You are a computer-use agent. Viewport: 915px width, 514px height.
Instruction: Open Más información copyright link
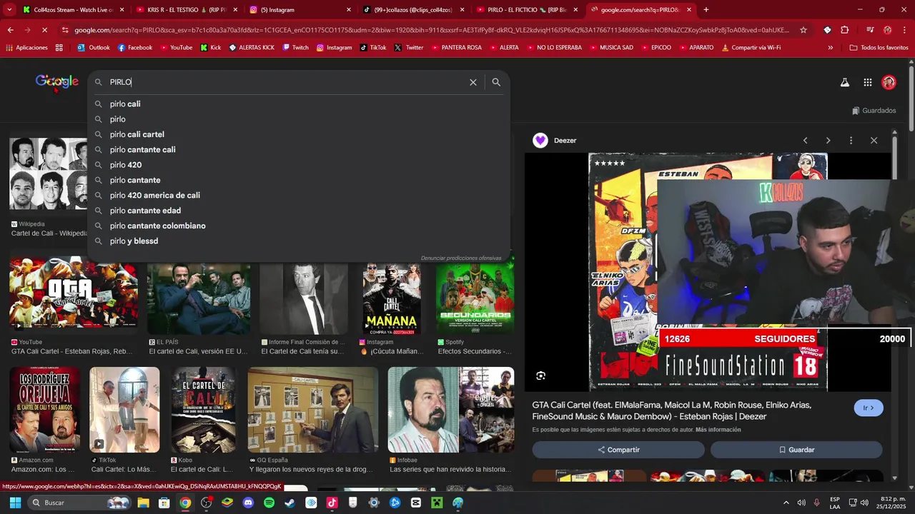(x=718, y=430)
